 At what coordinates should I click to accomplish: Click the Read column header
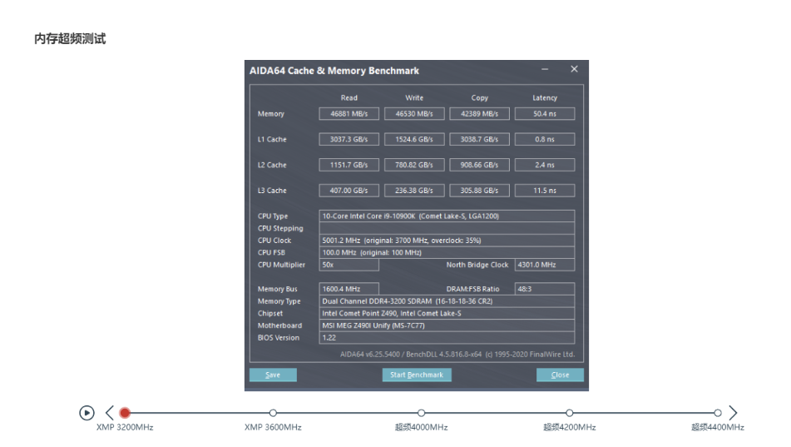[349, 98]
